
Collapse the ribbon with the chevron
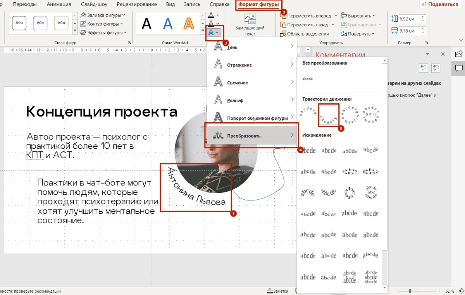(x=461, y=40)
